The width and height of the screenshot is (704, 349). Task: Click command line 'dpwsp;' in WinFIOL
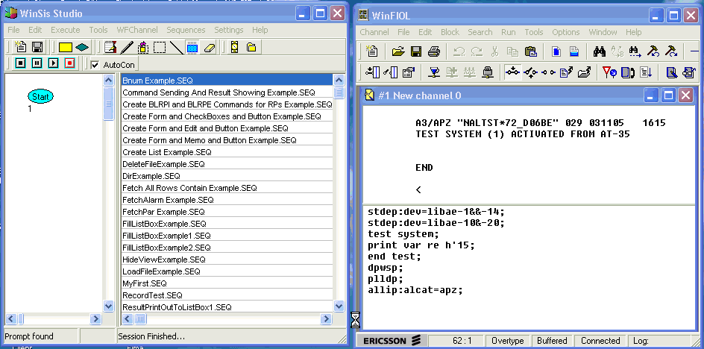pyautogui.click(x=386, y=268)
